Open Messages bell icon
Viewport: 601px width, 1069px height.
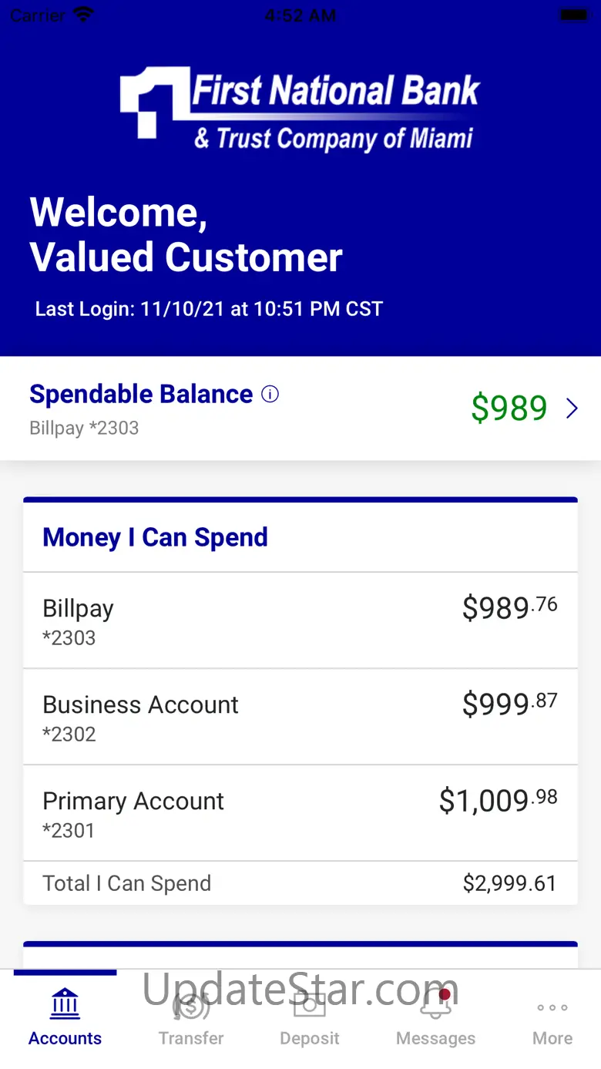point(435,1005)
